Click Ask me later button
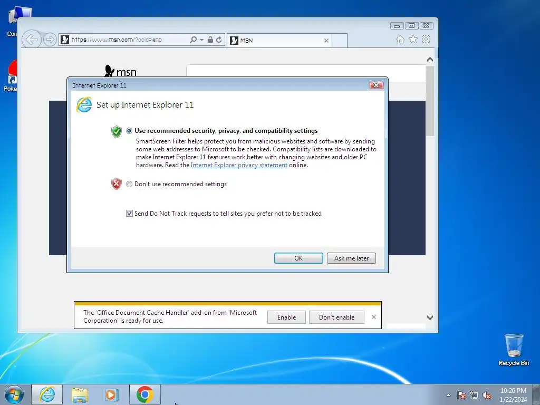The height and width of the screenshot is (405, 540). (351, 258)
